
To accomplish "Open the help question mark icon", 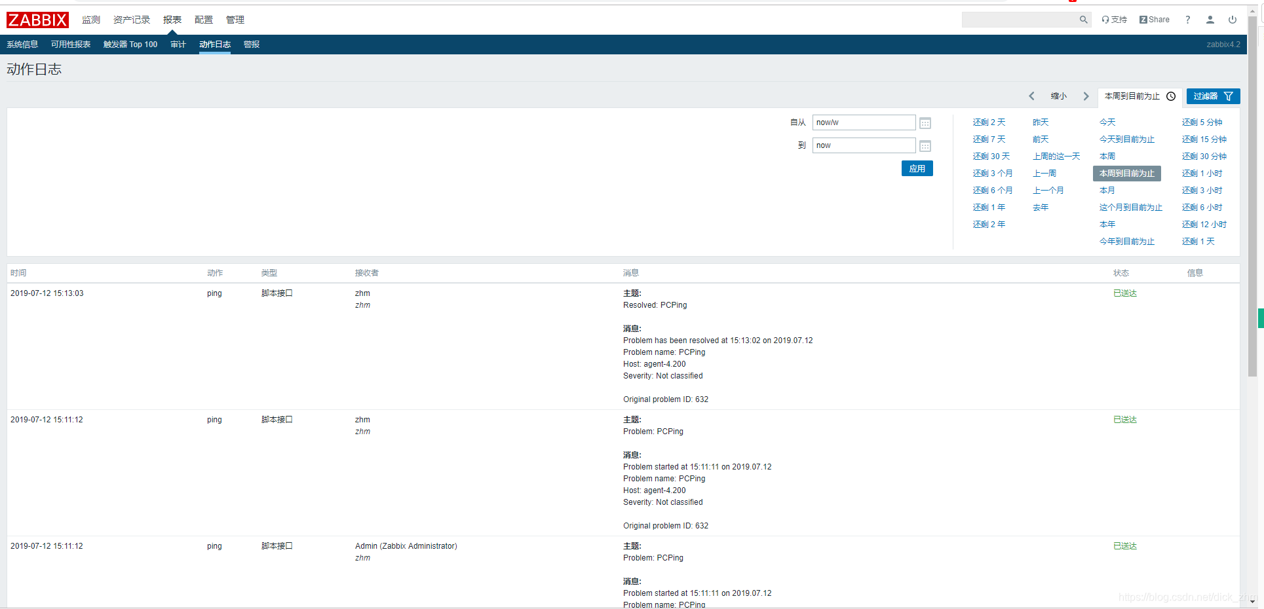I will [x=1187, y=20].
